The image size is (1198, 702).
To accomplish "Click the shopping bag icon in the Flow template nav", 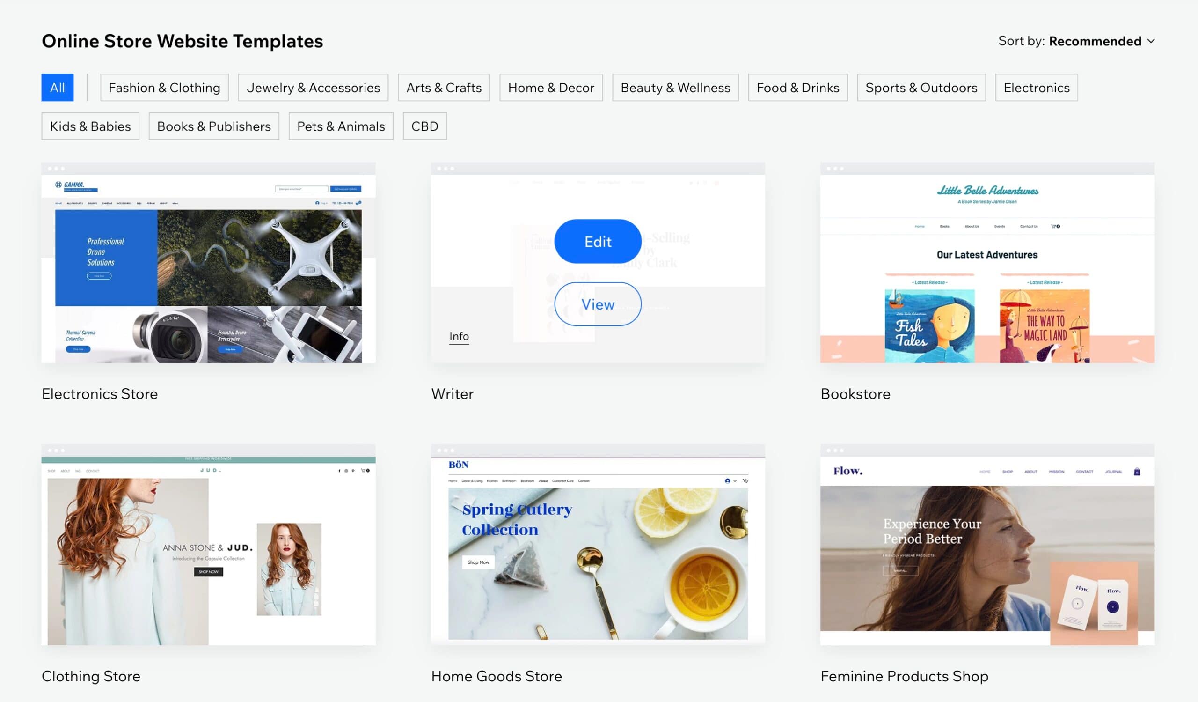I will click(1137, 472).
